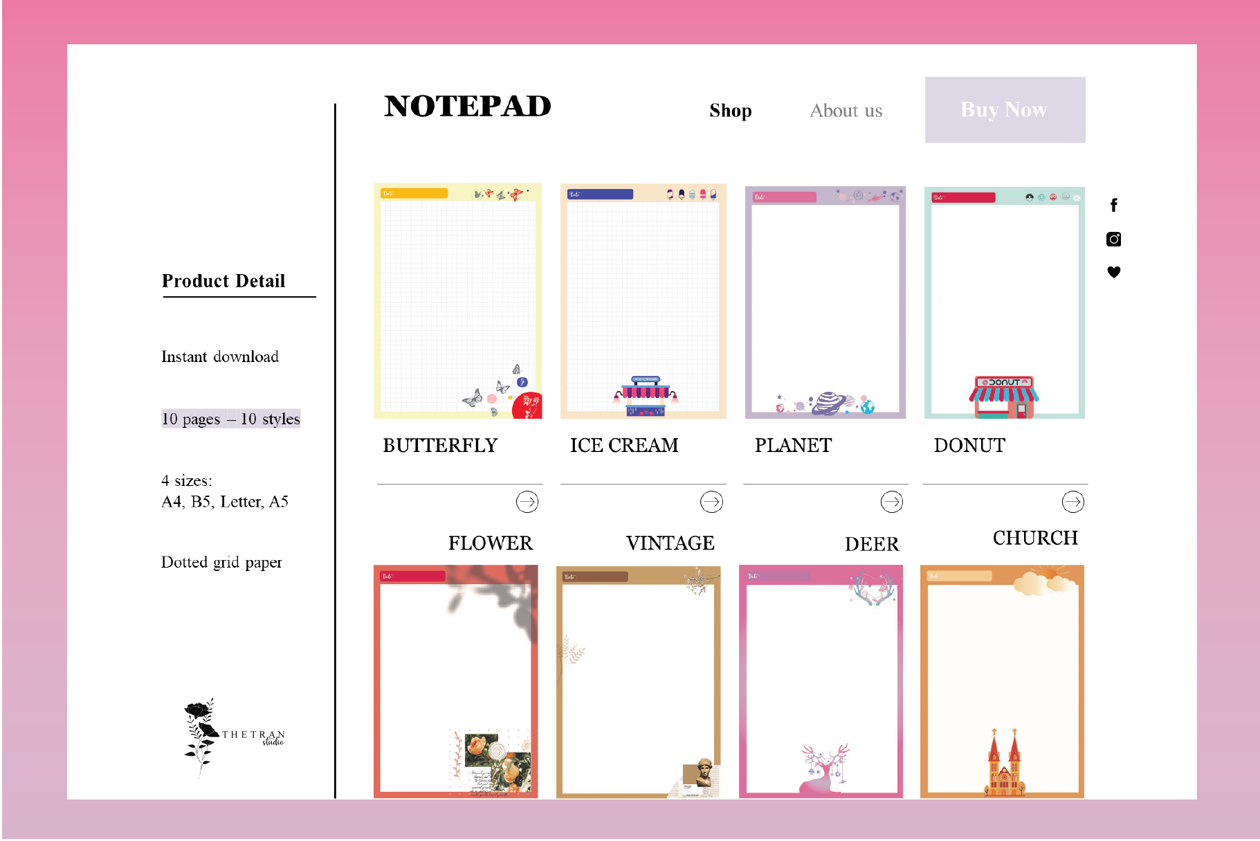1260x841 pixels.
Task: Click the heart favorite icon
Action: click(1113, 272)
